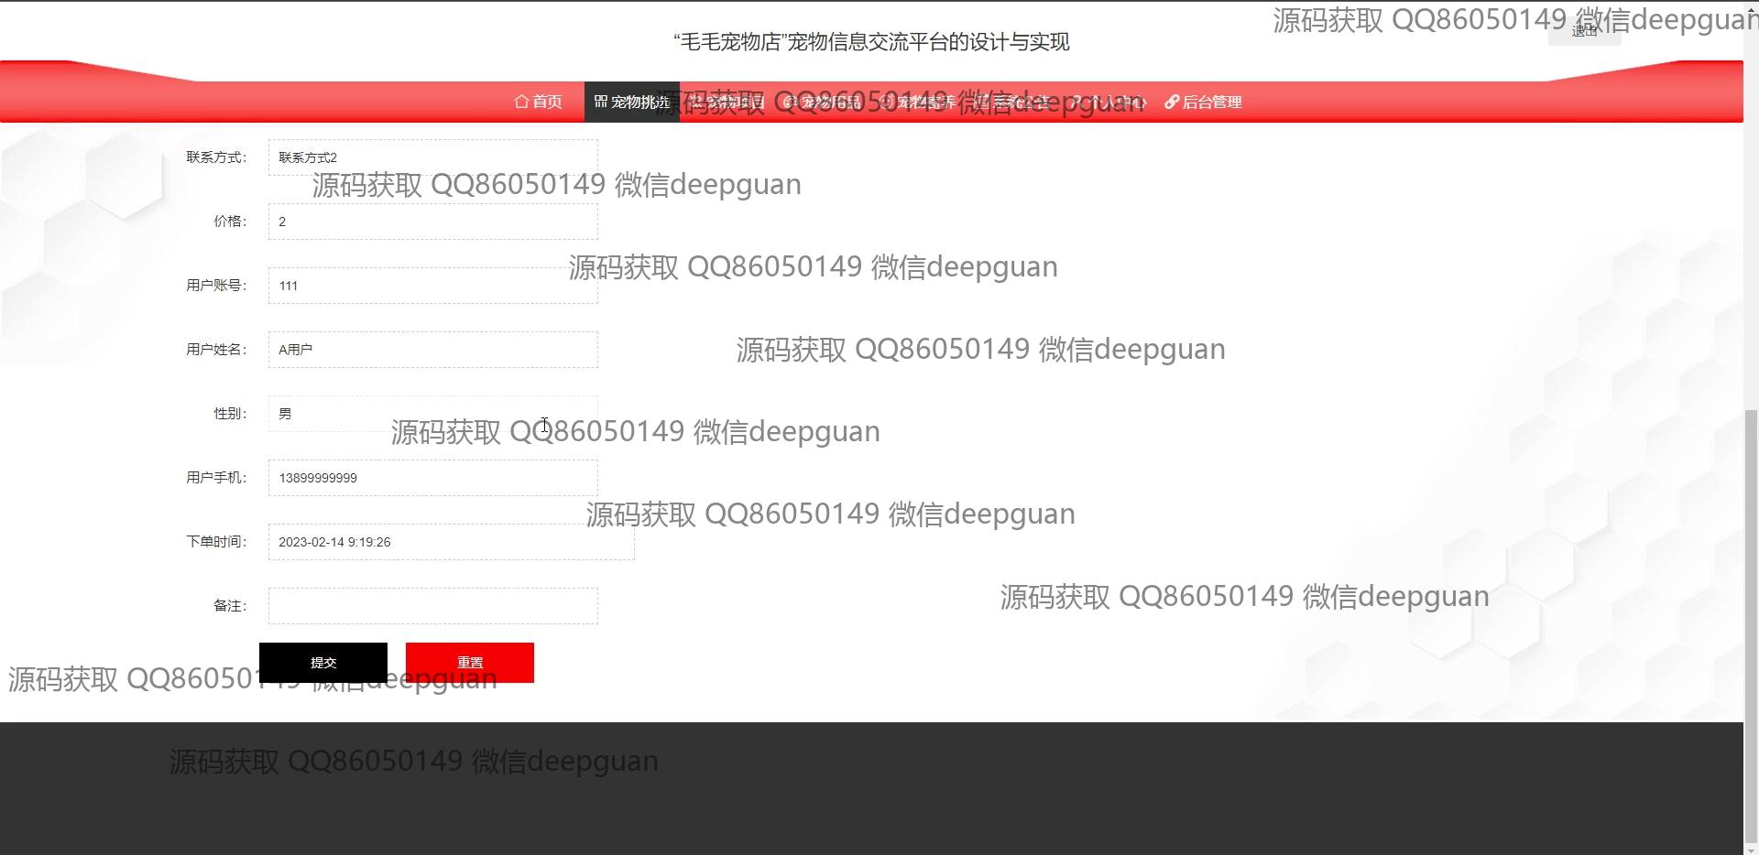Click the empty 备注 remarks field
The width and height of the screenshot is (1759, 855).
[x=433, y=606]
